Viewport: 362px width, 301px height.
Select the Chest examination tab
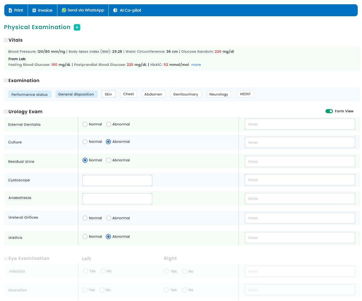128,94
